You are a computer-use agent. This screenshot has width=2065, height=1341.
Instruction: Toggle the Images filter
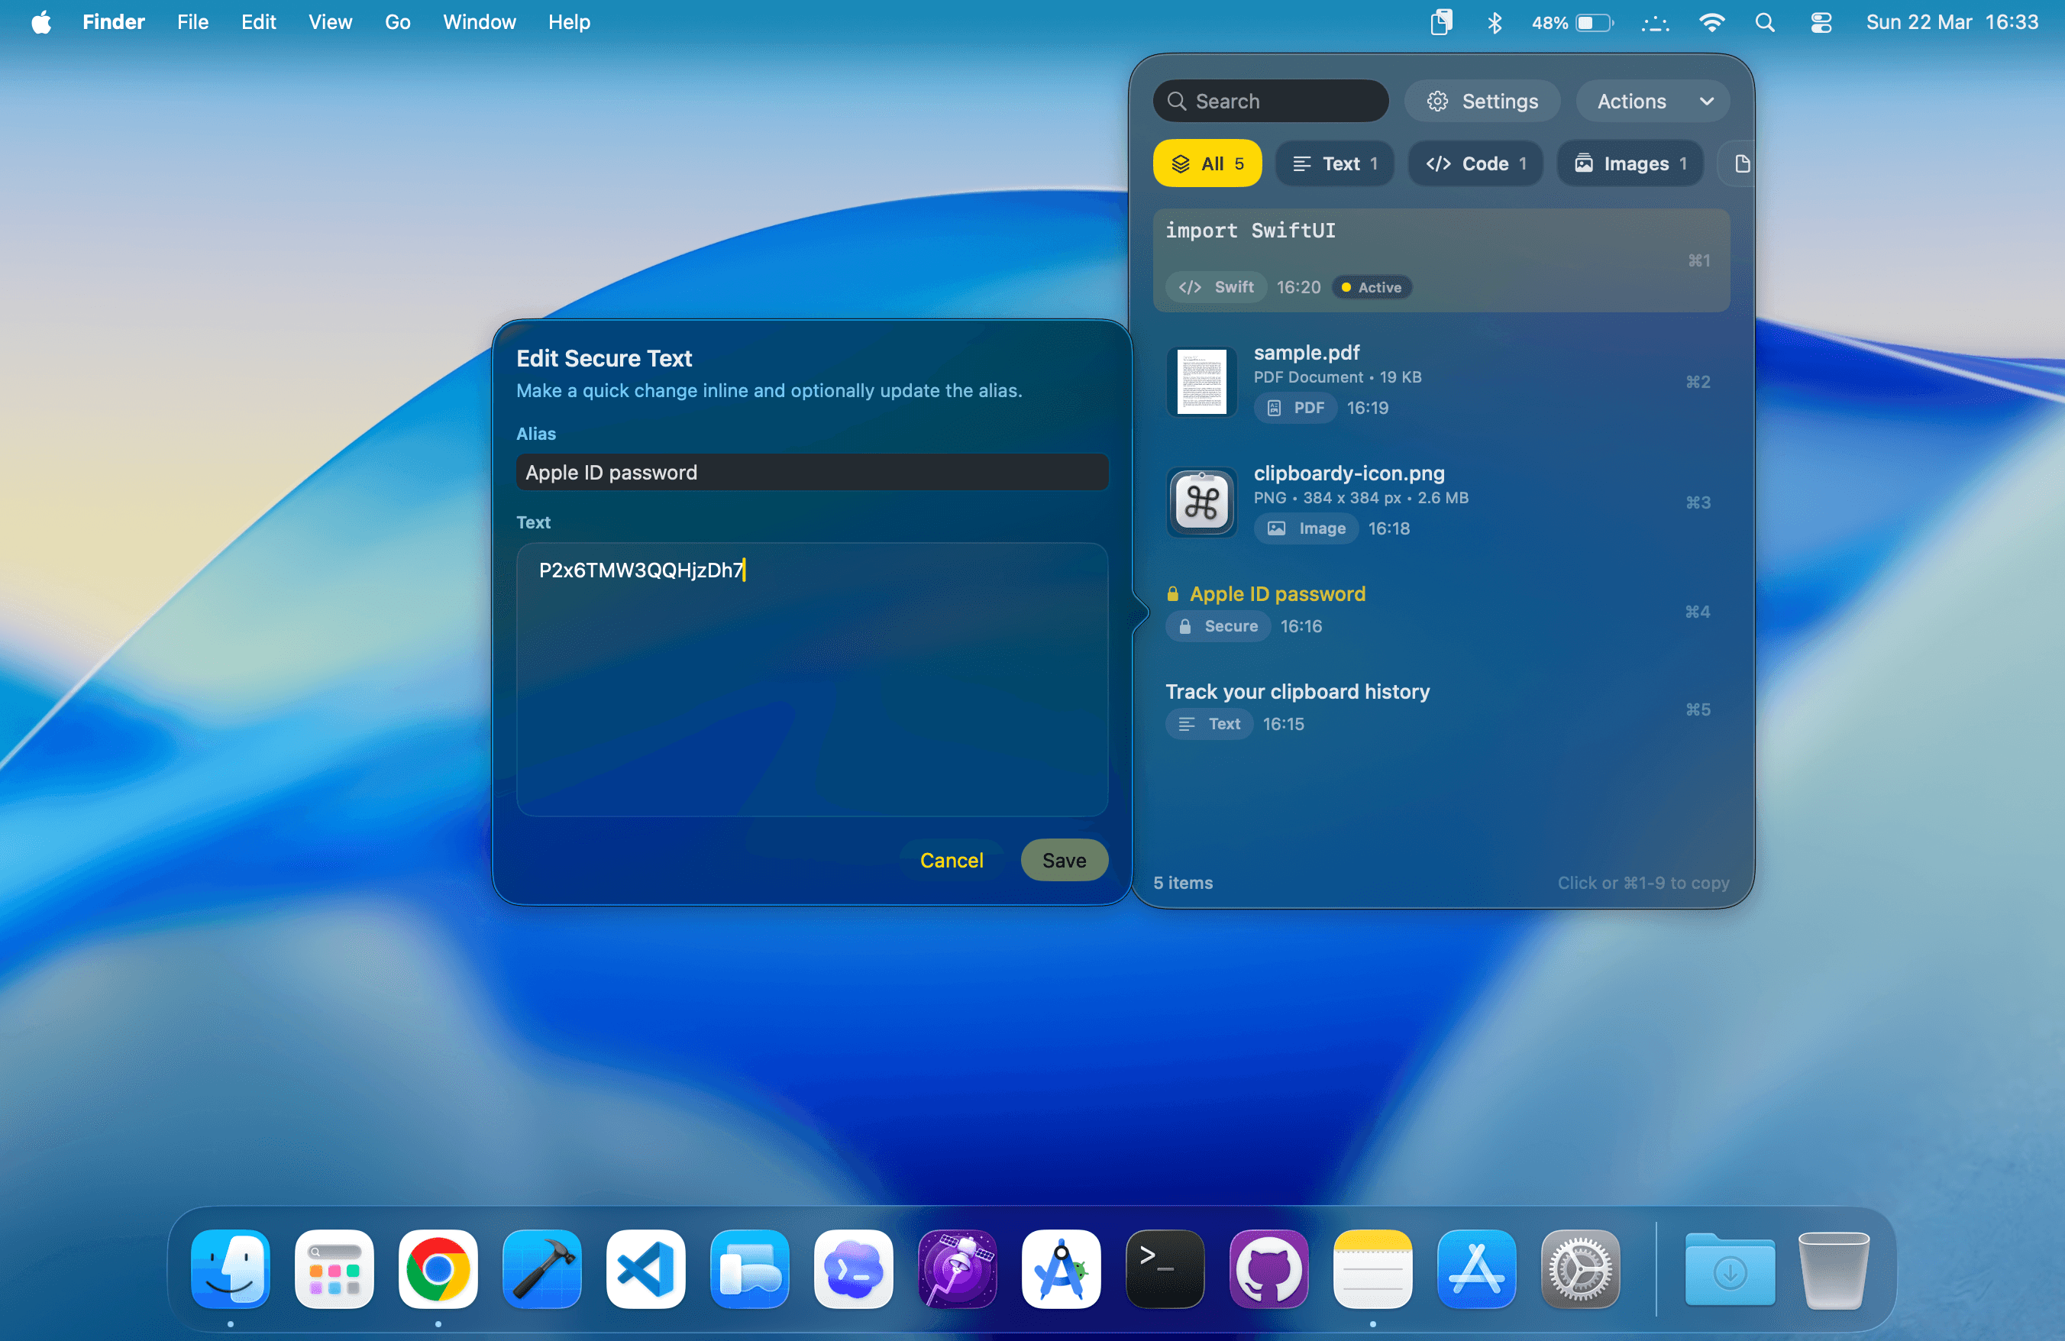pos(1630,163)
